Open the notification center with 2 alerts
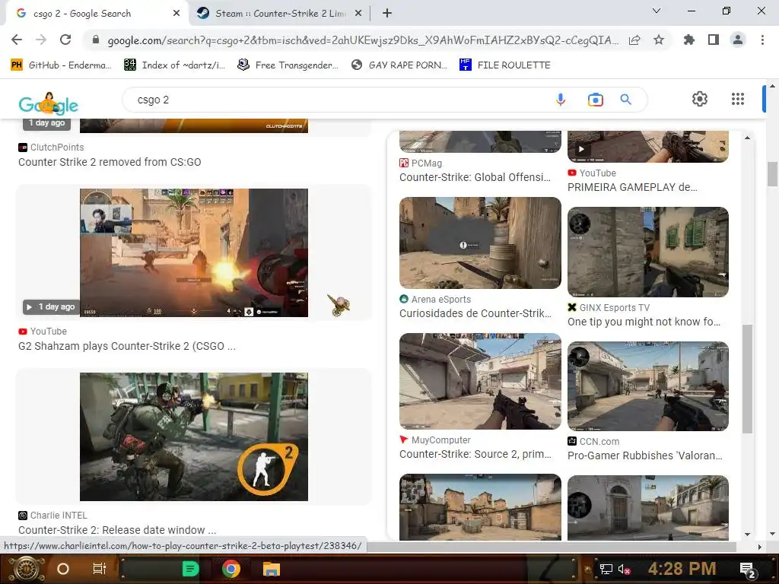Screen dimensions: 779x584 748,570
